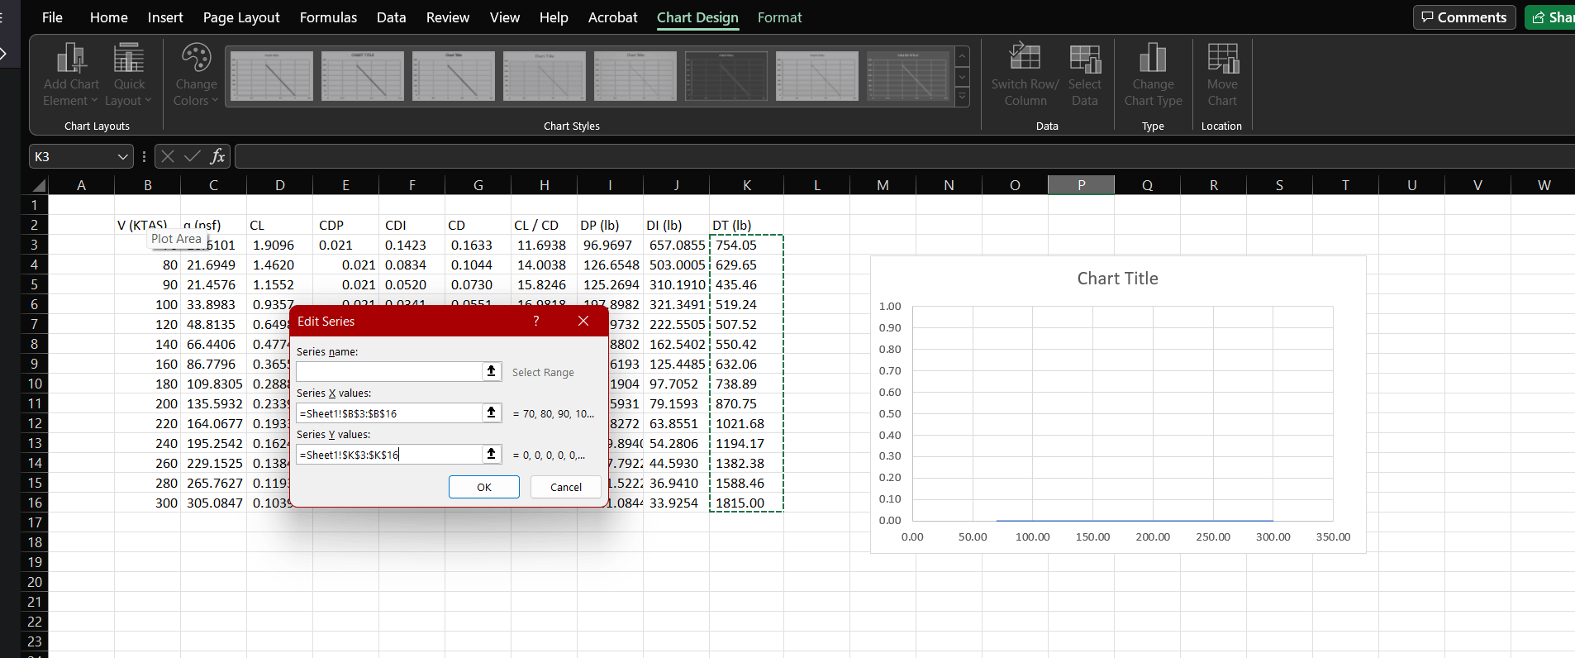Click Cancel in Edit Series dialog
The height and width of the screenshot is (658, 1575).
(x=566, y=487)
